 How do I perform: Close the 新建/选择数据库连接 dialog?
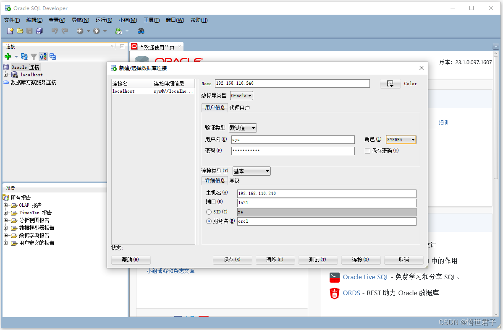421,68
